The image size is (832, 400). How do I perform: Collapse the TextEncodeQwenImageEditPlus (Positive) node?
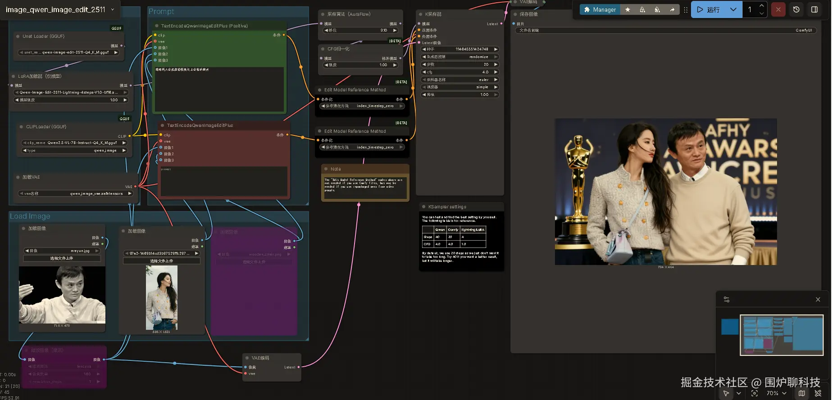tap(157, 26)
